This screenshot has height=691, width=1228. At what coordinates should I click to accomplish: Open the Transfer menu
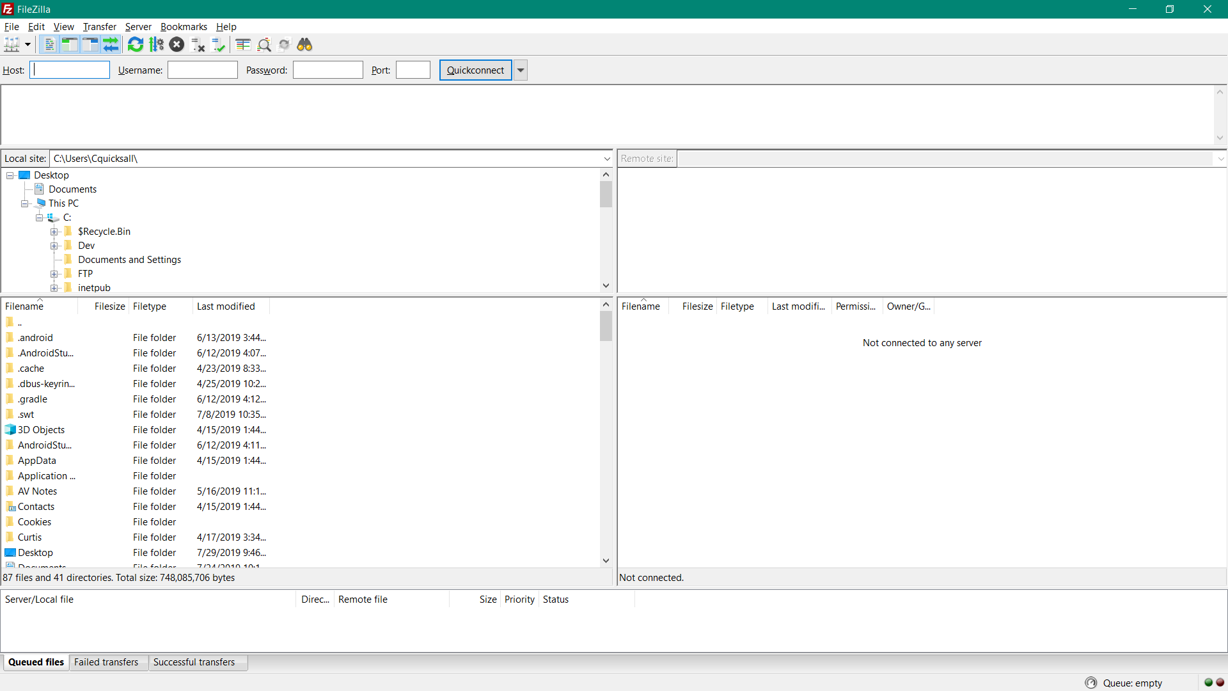(x=100, y=27)
